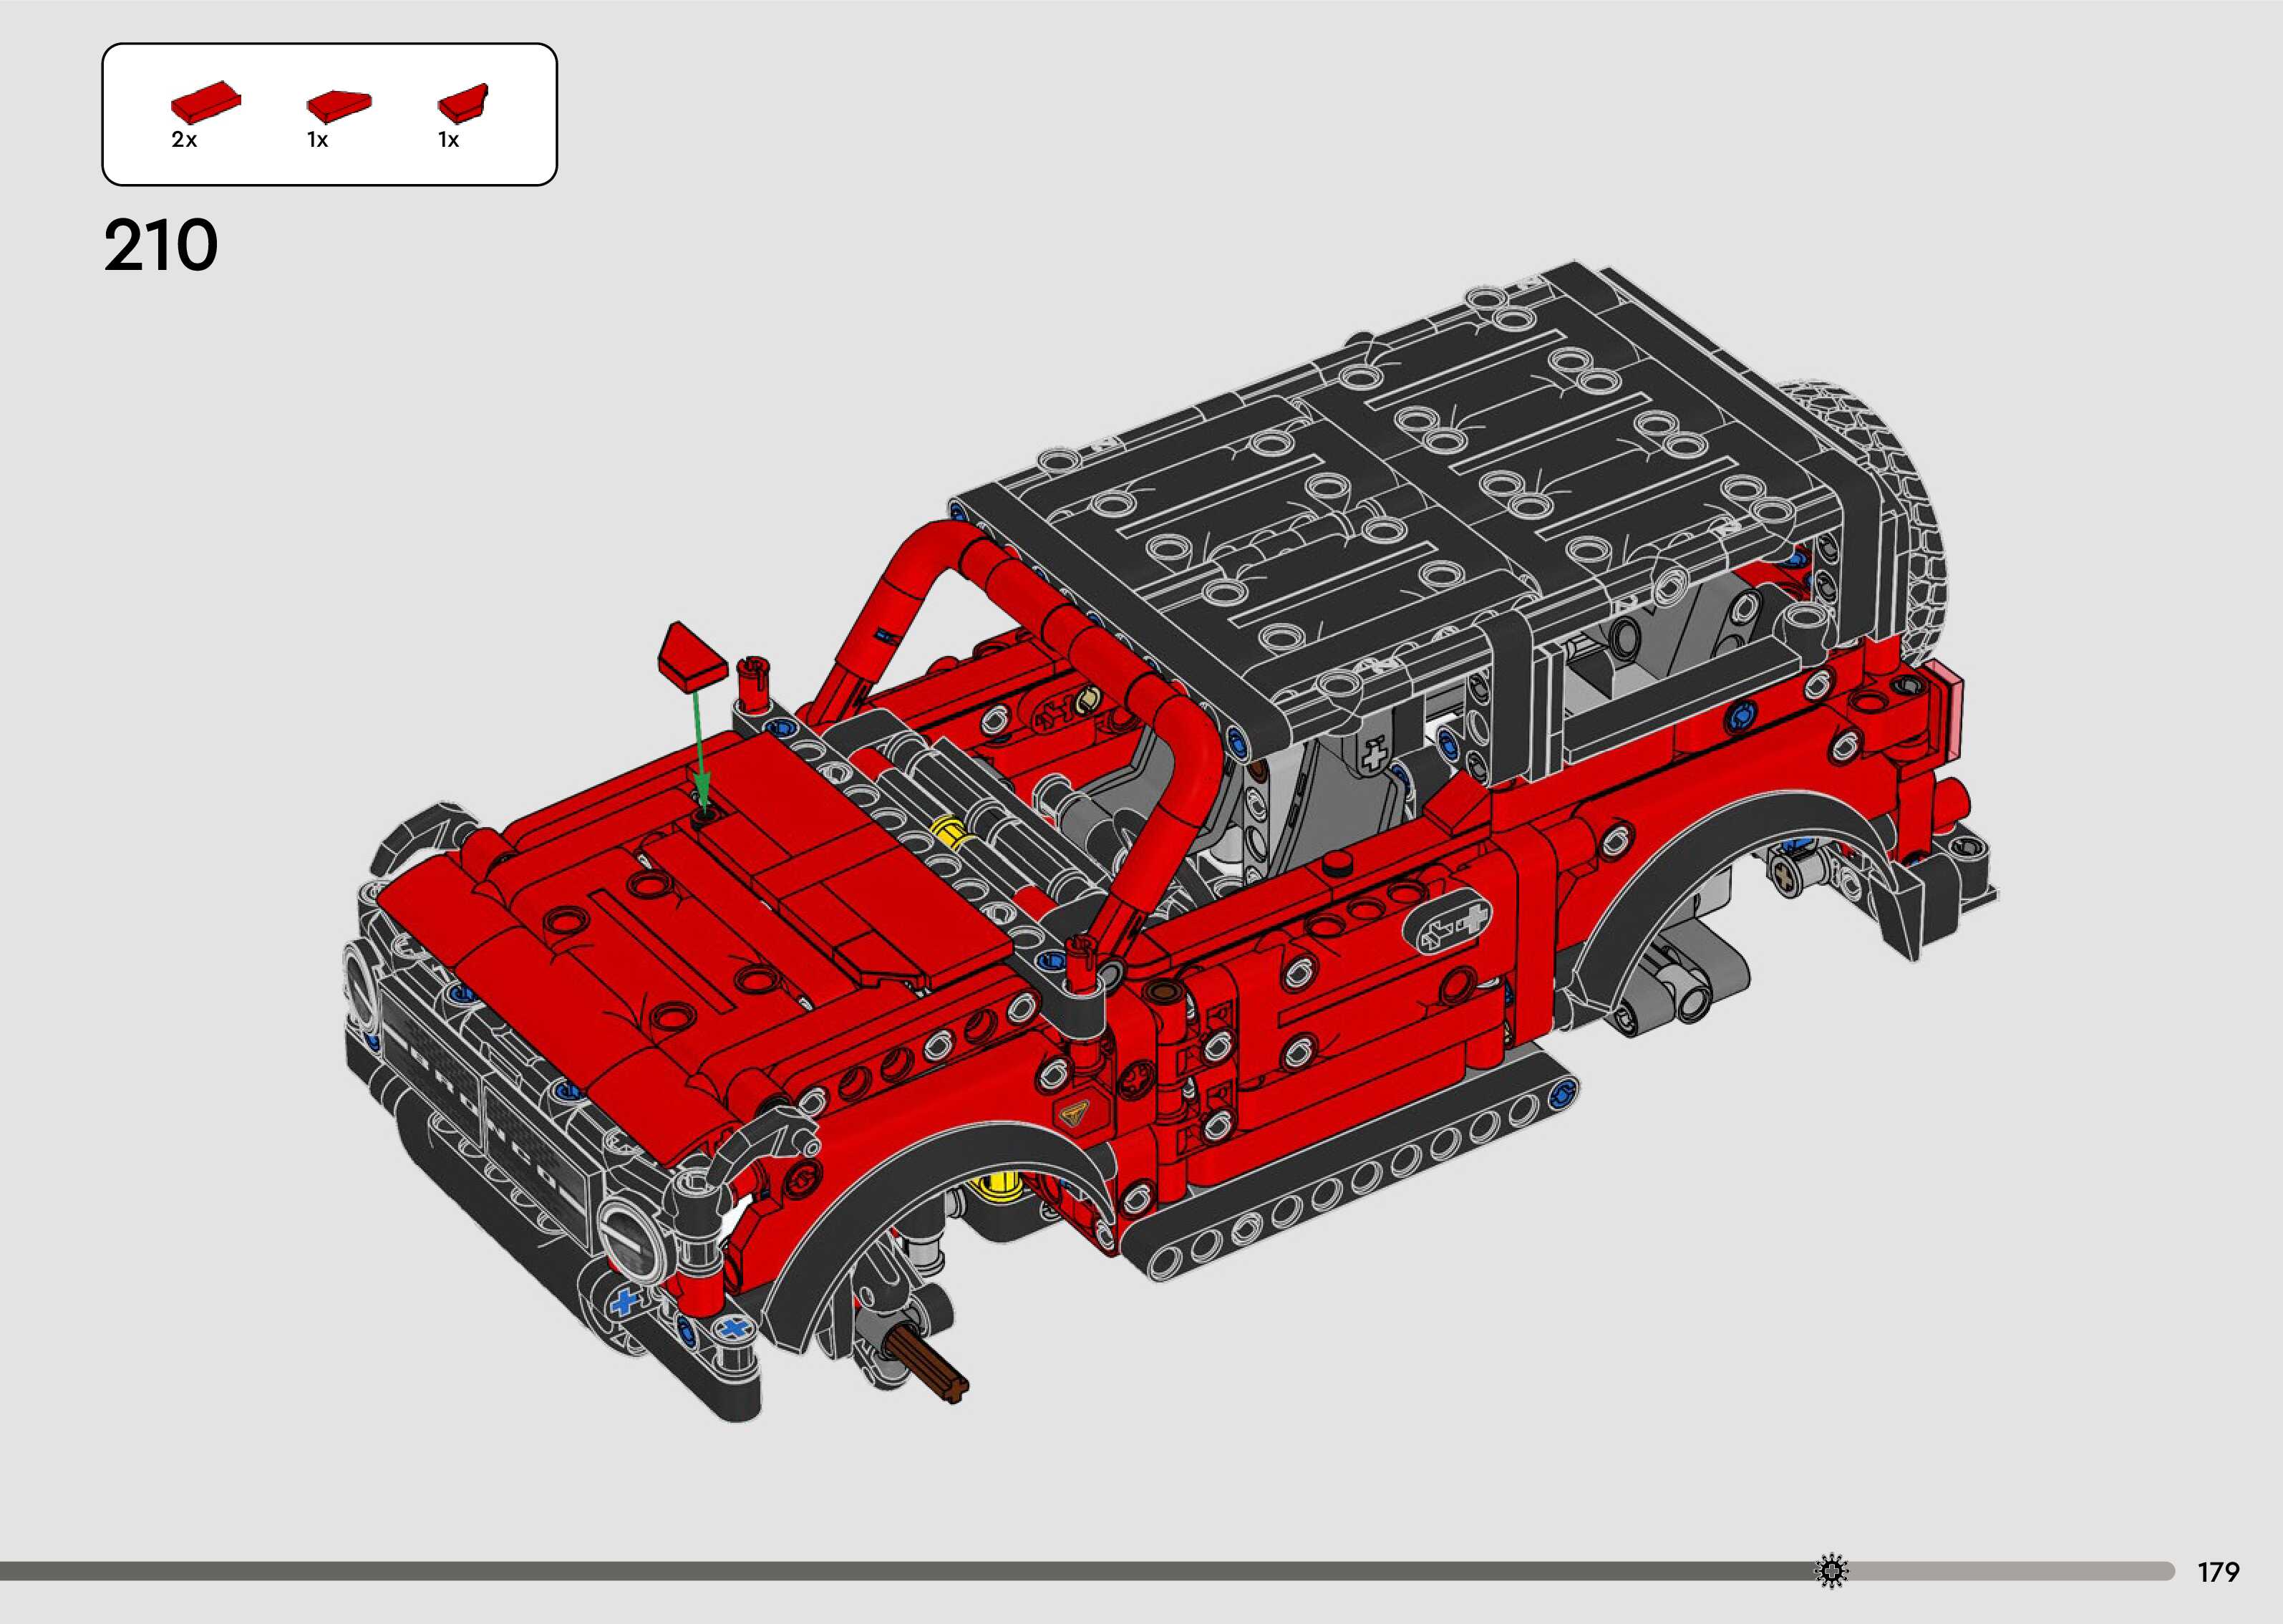Click the page number 179

point(2218,1572)
